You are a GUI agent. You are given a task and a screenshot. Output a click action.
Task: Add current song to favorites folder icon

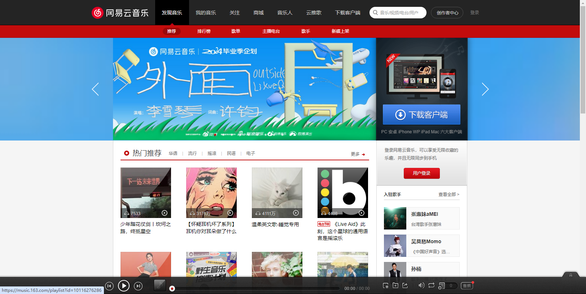coord(395,286)
